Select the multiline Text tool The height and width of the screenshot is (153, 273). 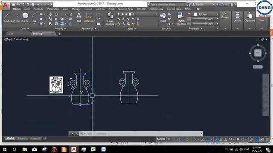[79, 17]
